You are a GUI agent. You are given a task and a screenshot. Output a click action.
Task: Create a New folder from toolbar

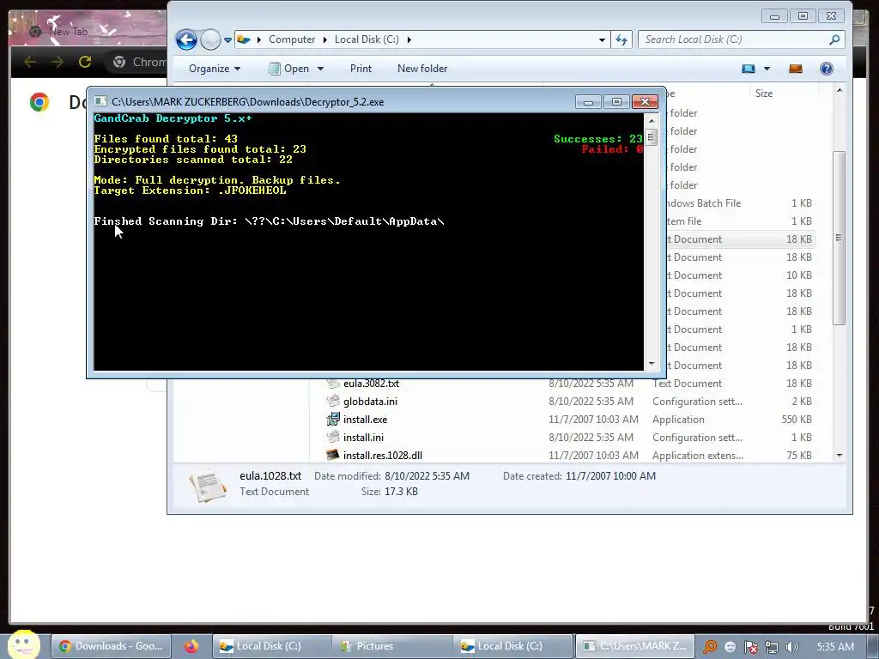(422, 69)
